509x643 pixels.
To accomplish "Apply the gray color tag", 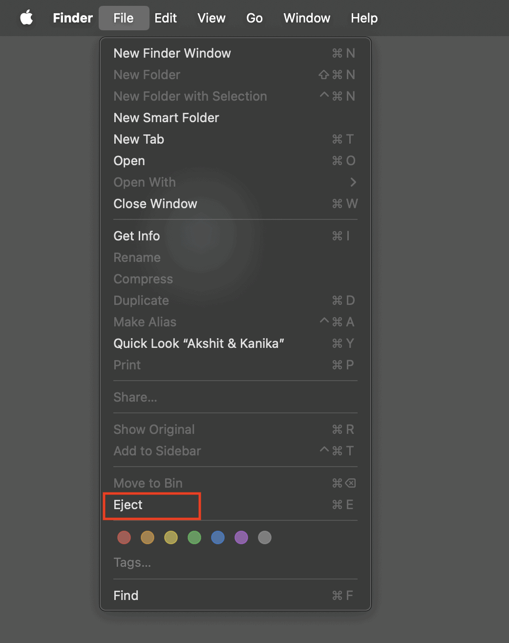I will [x=265, y=537].
